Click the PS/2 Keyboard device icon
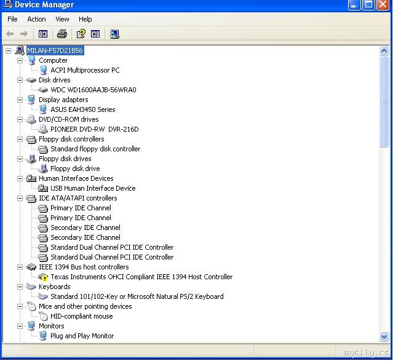 tap(43, 296)
